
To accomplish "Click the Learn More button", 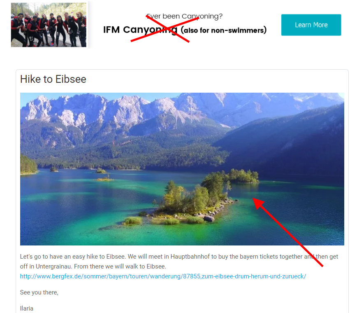I will pos(311,25).
